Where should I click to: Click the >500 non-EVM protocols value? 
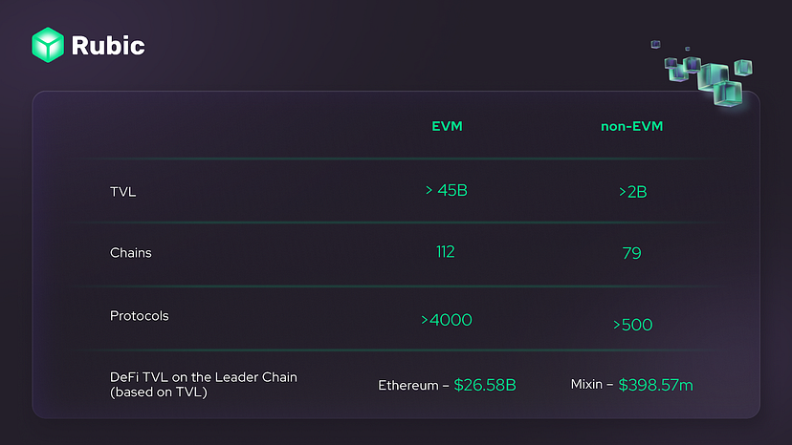633,325
